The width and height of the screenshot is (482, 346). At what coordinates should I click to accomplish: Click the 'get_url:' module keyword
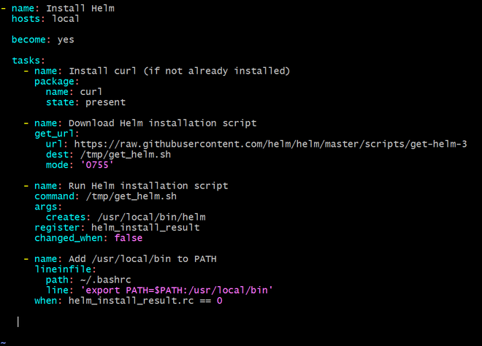point(57,134)
